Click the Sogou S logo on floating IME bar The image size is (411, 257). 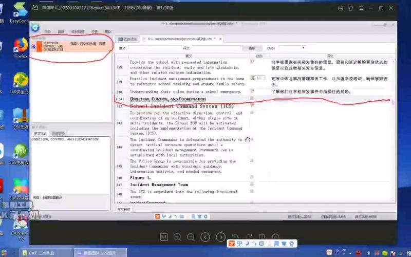[x=232, y=243]
